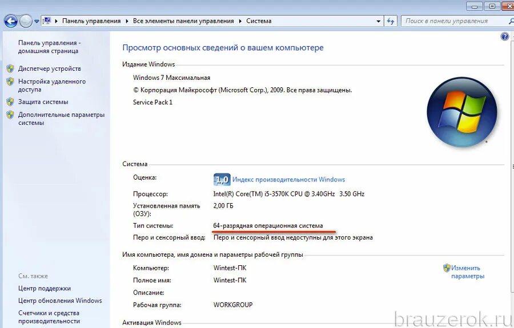
Task: Open the address bar history dropdown
Action: (378, 21)
